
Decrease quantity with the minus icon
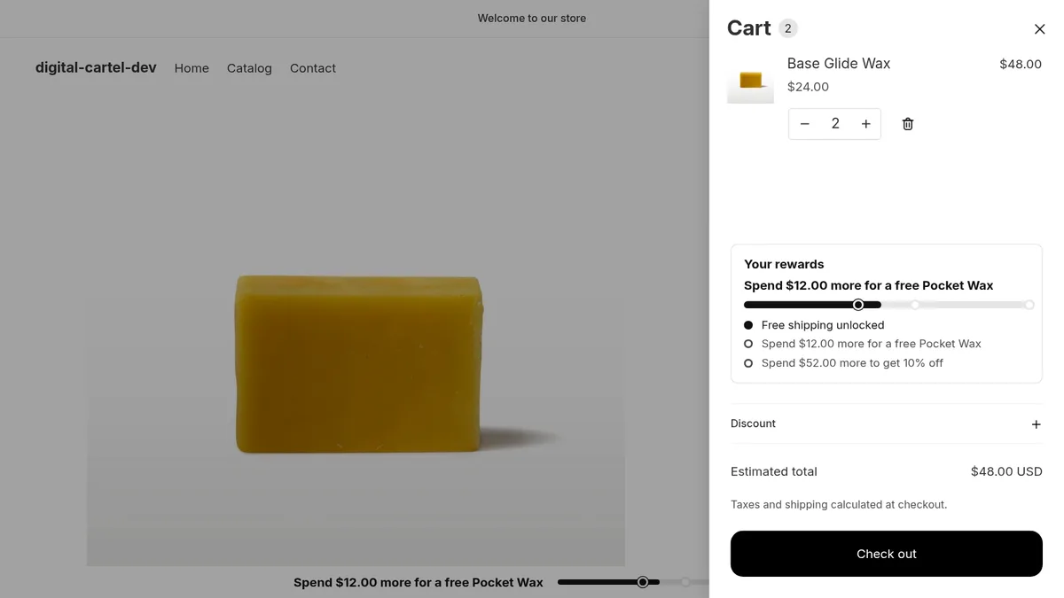(805, 124)
